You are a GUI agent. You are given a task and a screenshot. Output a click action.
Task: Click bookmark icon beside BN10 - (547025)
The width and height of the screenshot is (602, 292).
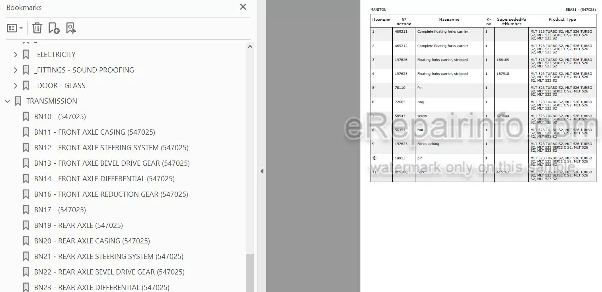tap(26, 117)
